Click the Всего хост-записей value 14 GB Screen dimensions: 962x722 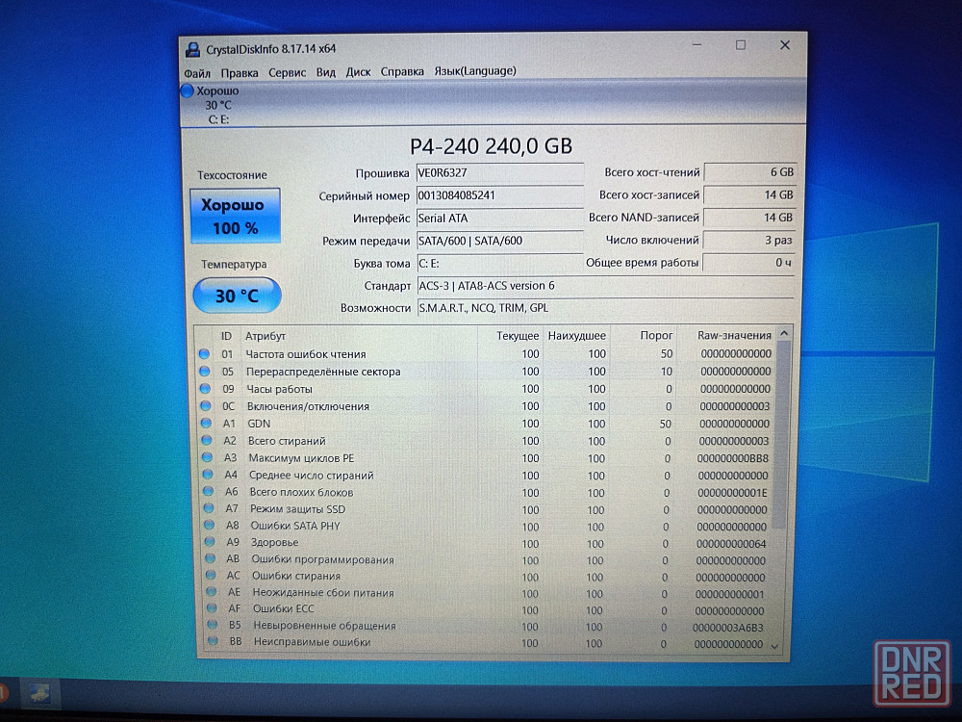[x=749, y=194]
